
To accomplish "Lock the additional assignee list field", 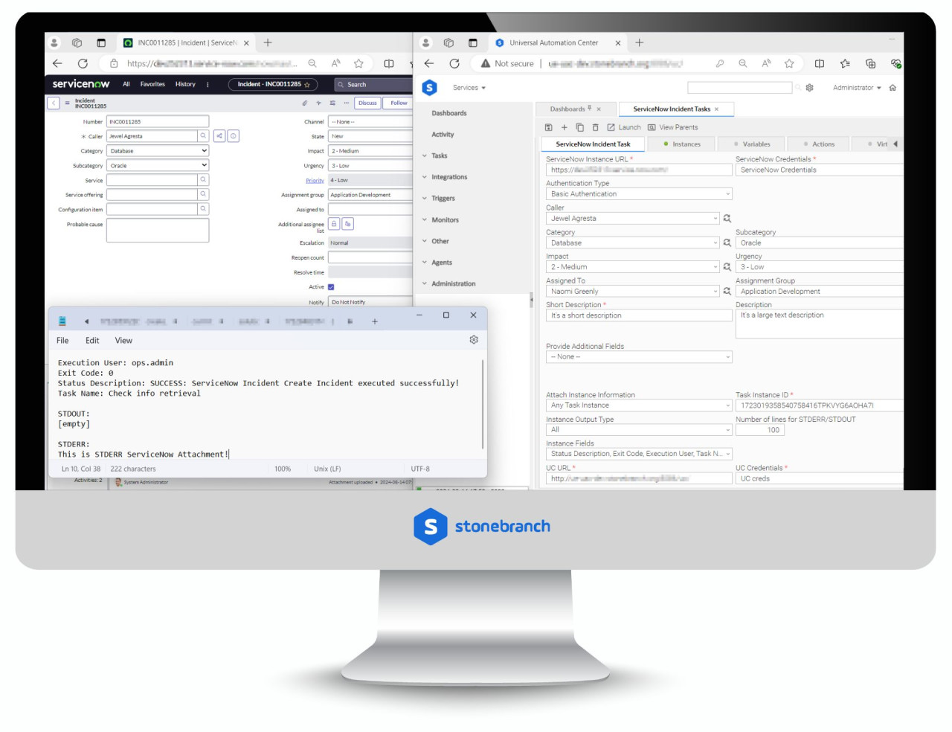I will point(333,223).
